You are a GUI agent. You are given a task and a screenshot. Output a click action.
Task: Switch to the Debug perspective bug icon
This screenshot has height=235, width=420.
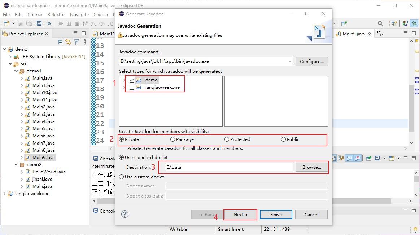[x=414, y=23]
